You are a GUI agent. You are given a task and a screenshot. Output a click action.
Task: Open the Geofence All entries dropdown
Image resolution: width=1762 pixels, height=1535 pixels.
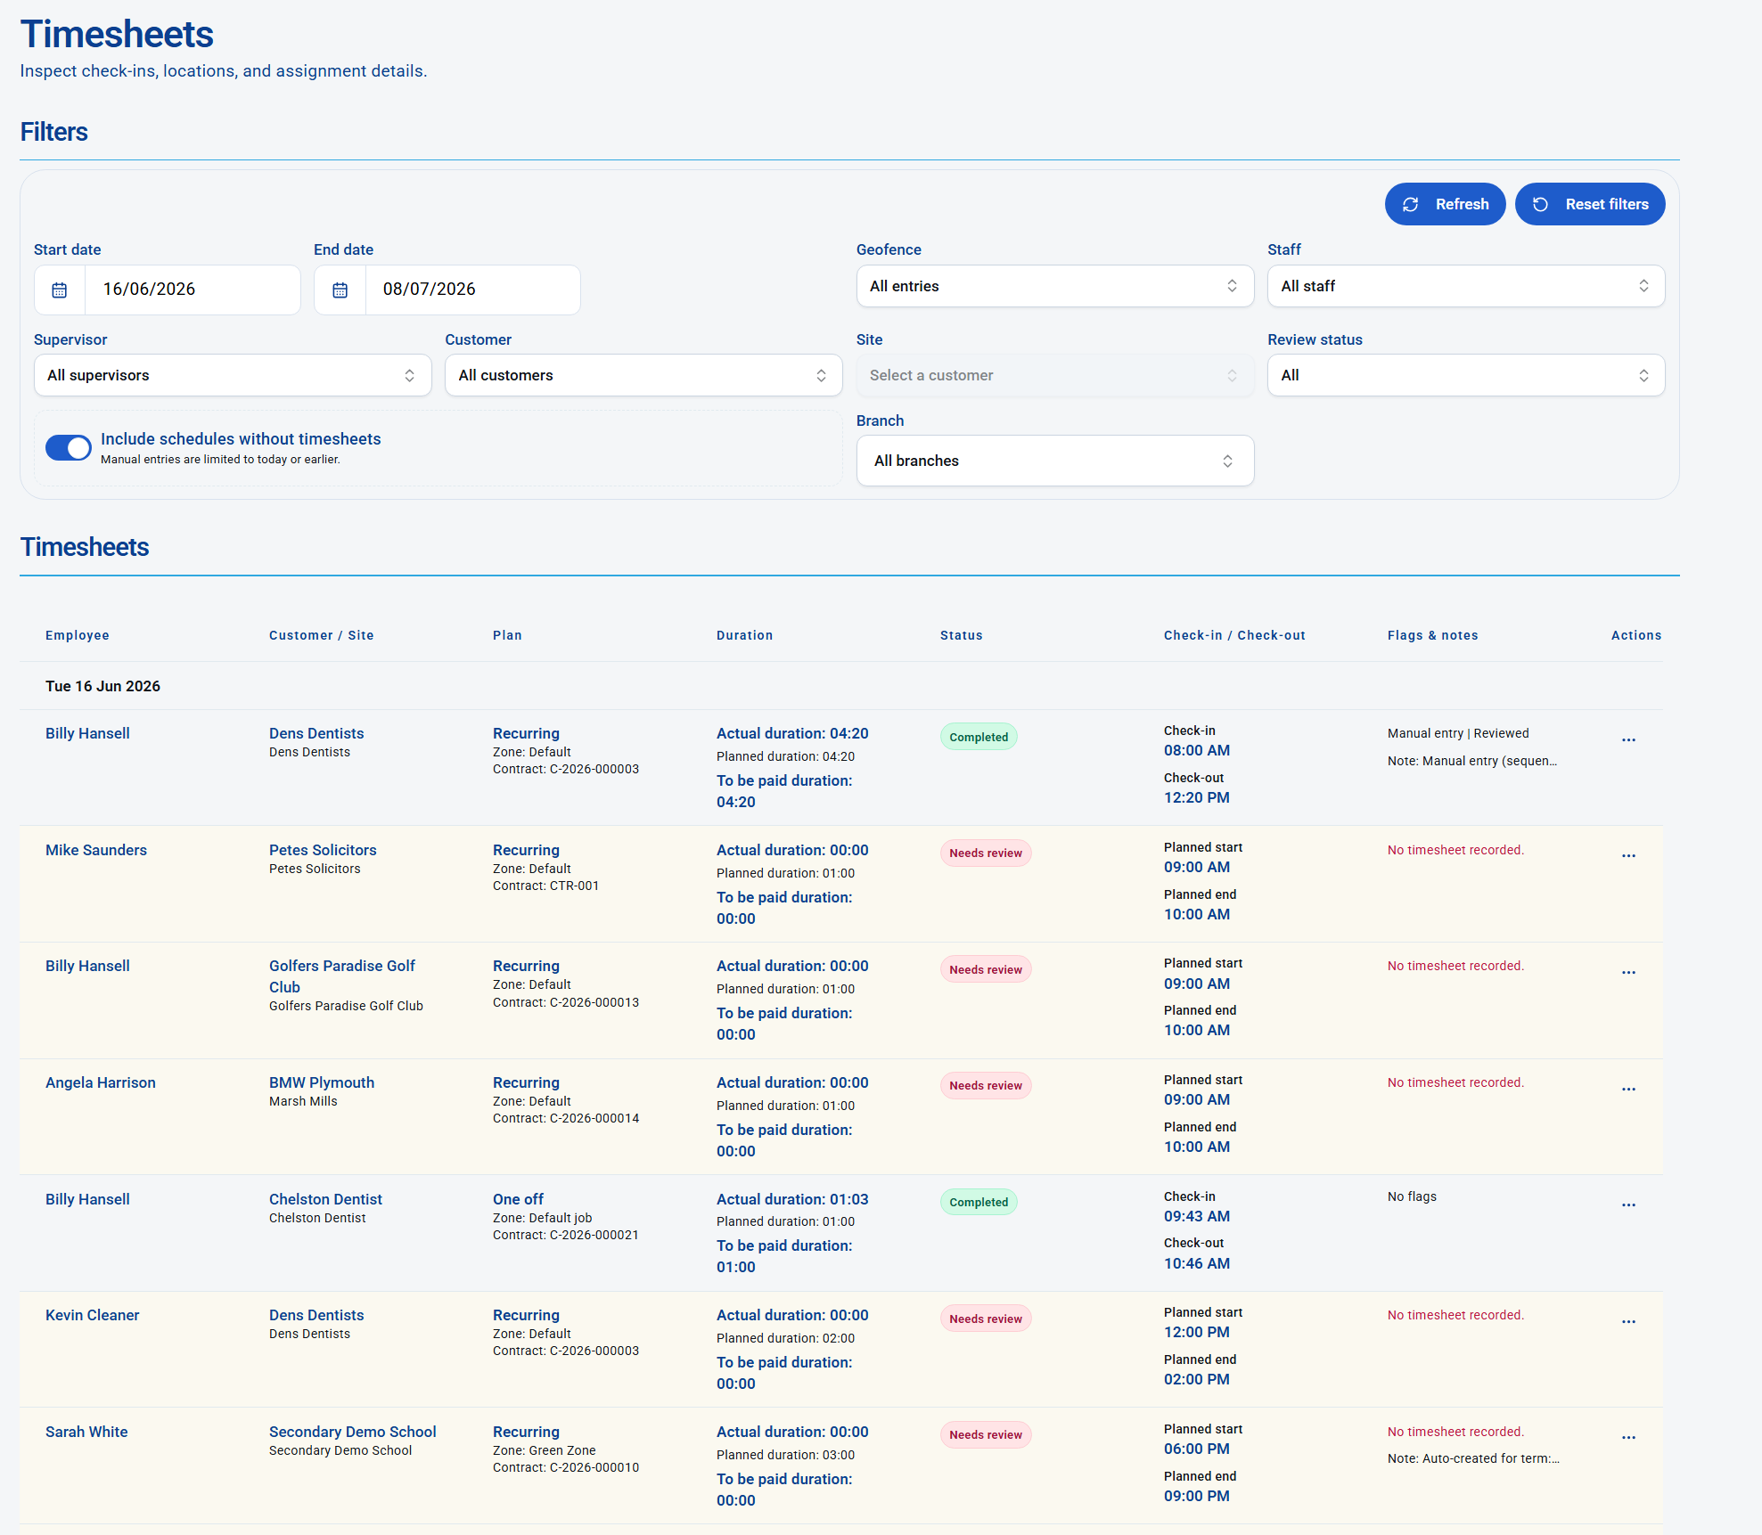(x=1054, y=286)
